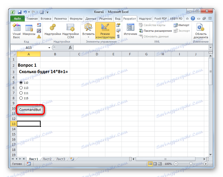Select cell with text Вопрос 1
This screenshot has height=177, width=223.
29,65
